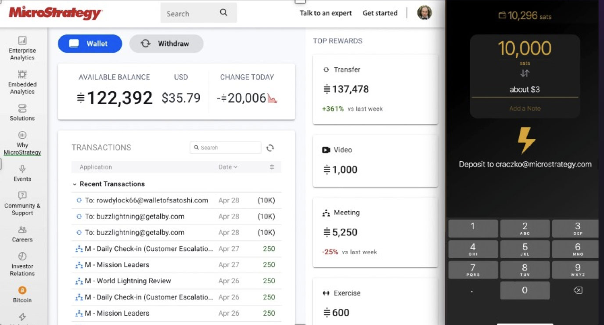Click the Bitcoin icon in sidebar
This screenshot has width=604, height=325.
click(x=22, y=290)
